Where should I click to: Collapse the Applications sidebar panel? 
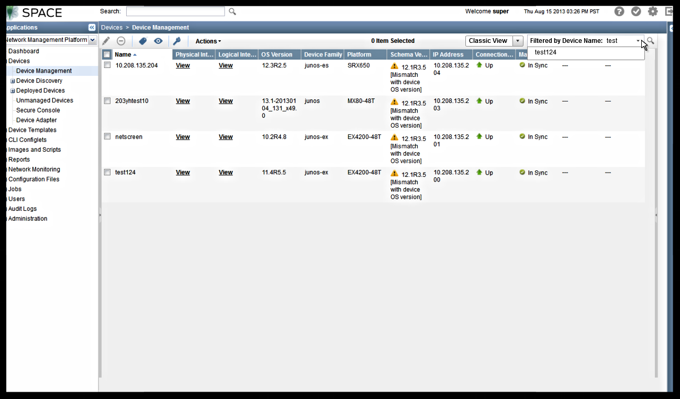click(92, 27)
